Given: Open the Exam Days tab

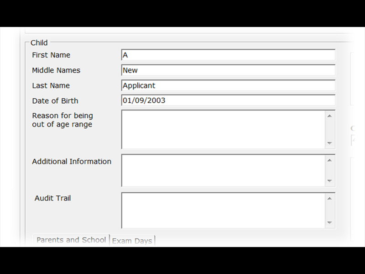Looking at the screenshot, I should (x=132, y=241).
